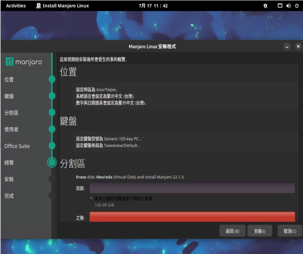Click the red 之後 partition bar
Screen dimensions: 303x254
[192, 217]
